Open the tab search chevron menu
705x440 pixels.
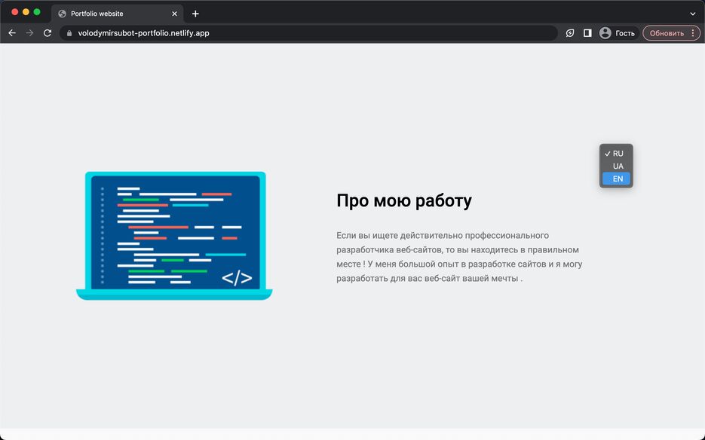point(692,13)
